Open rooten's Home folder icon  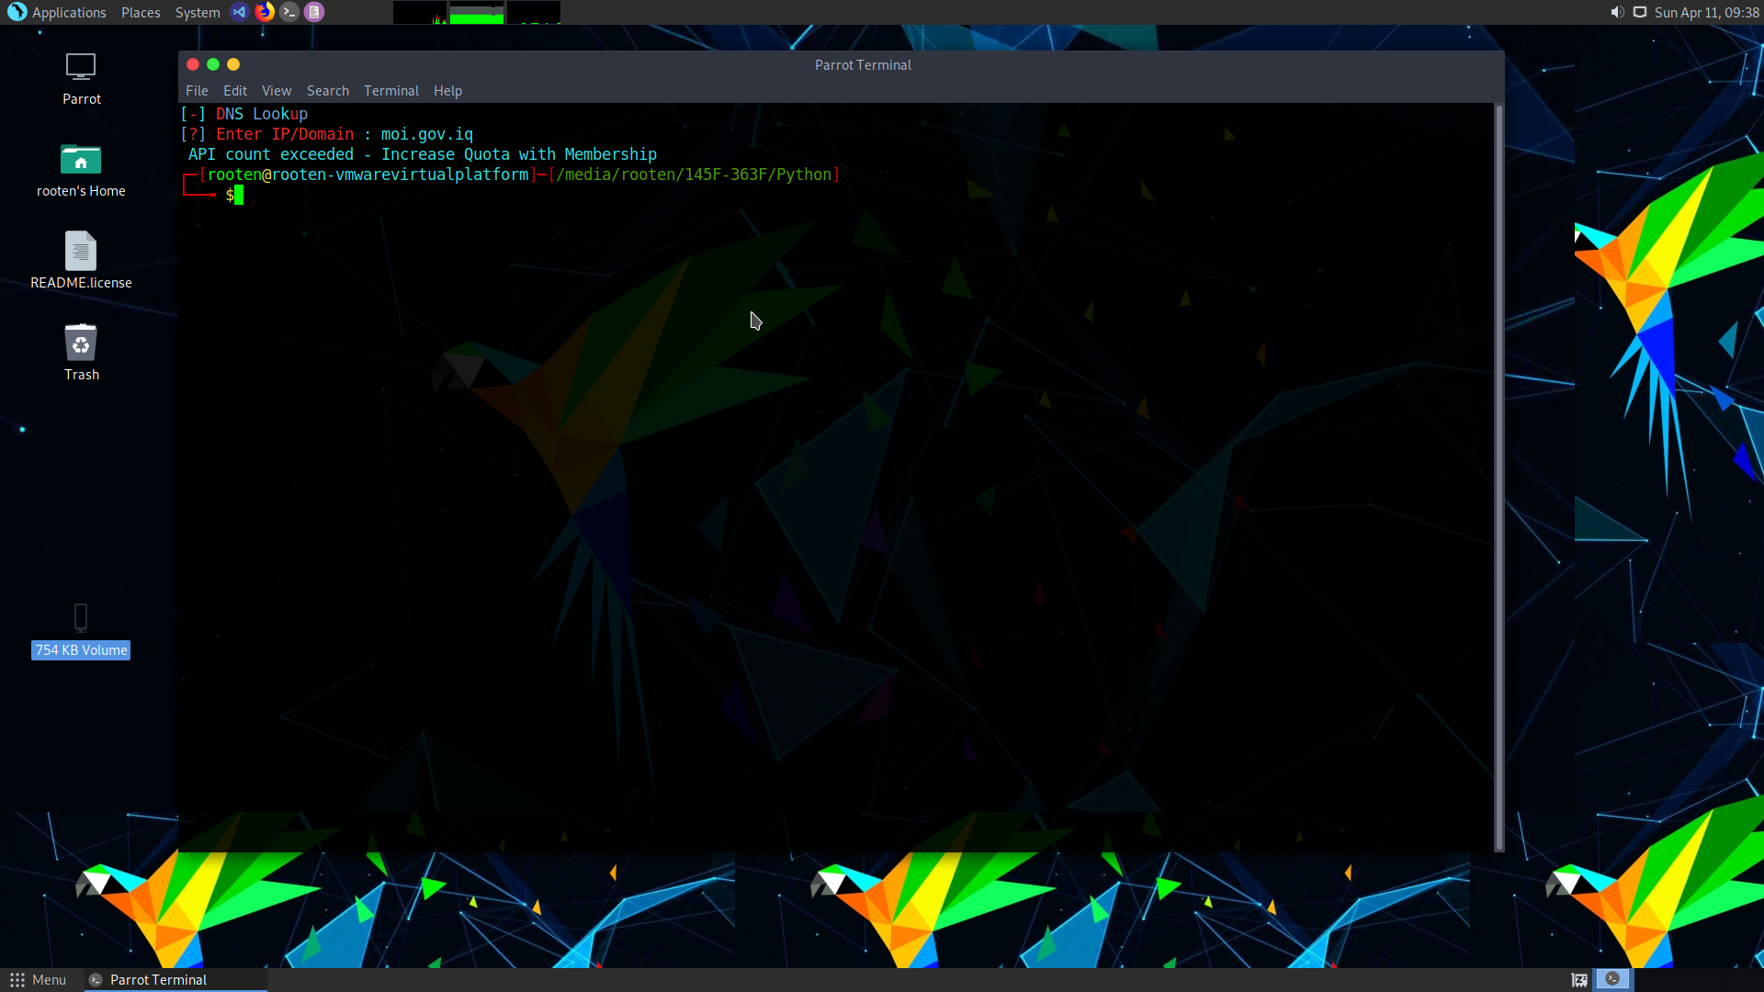81,160
